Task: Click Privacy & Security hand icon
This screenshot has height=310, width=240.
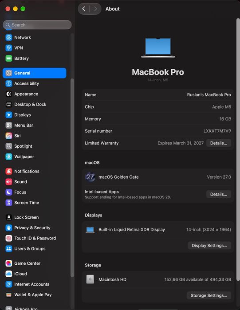Action: coord(9,228)
